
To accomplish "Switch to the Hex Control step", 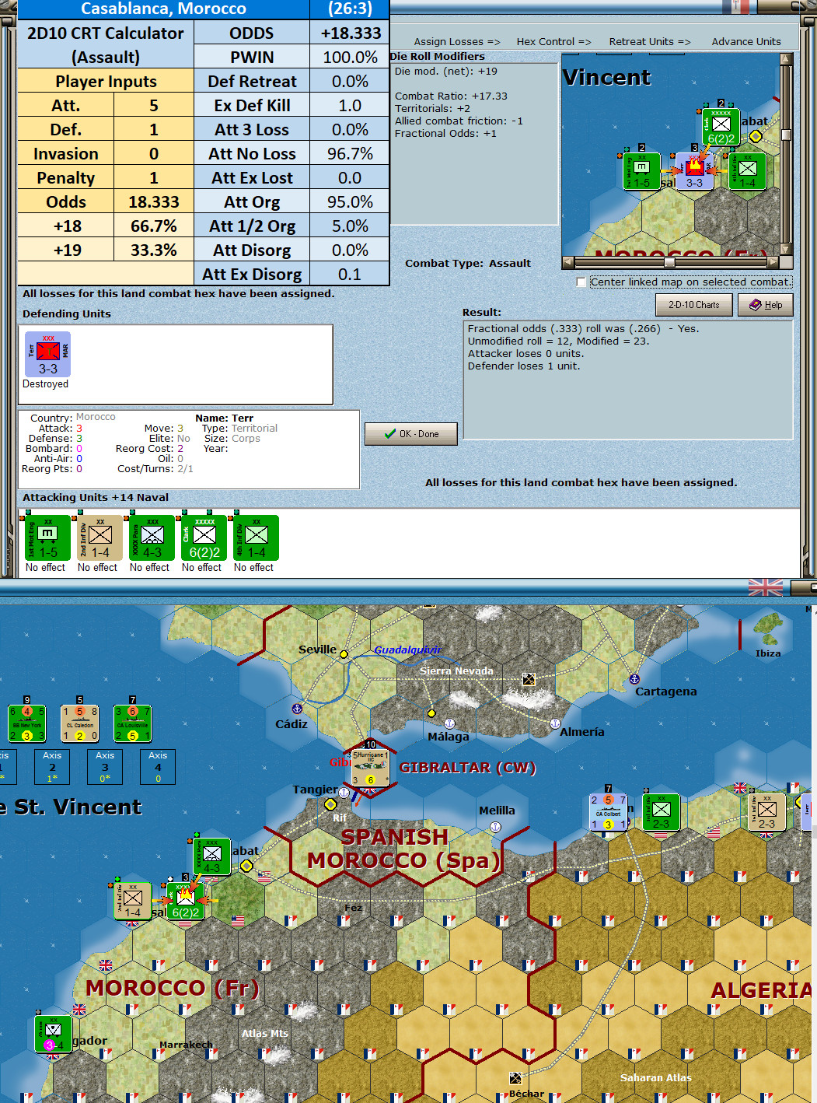I will pos(554,42).
